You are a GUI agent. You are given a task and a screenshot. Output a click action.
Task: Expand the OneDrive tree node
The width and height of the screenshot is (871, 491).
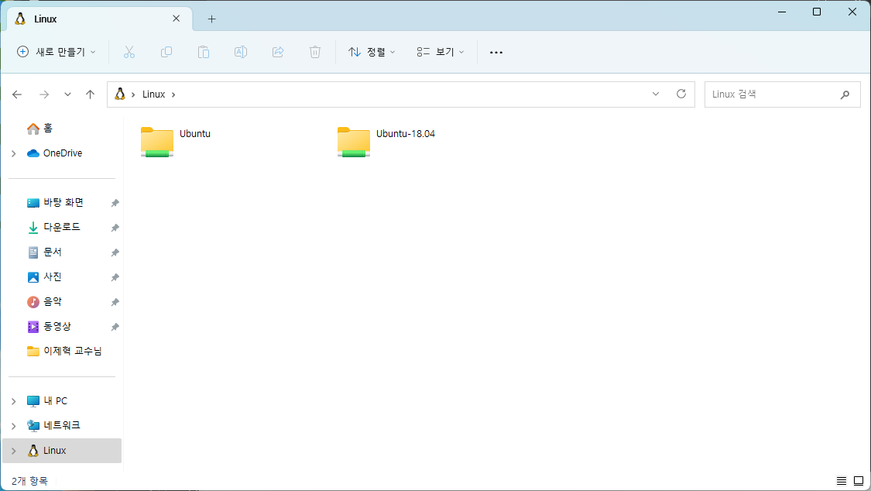point(14,153)
